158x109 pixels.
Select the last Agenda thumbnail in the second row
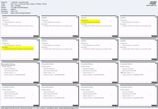click(x=138, y=50)
